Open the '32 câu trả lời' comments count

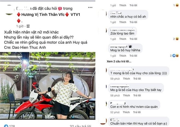coord(80,126)
